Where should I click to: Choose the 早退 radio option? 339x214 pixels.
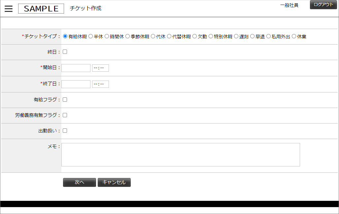click(252, 36)
